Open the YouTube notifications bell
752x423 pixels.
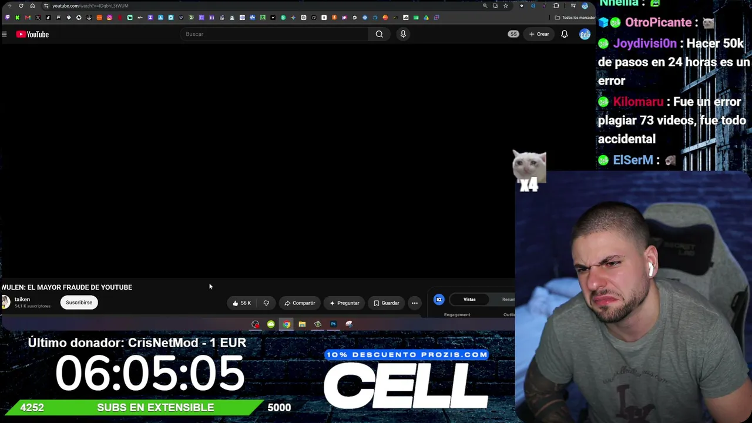[x=564, y=34]
